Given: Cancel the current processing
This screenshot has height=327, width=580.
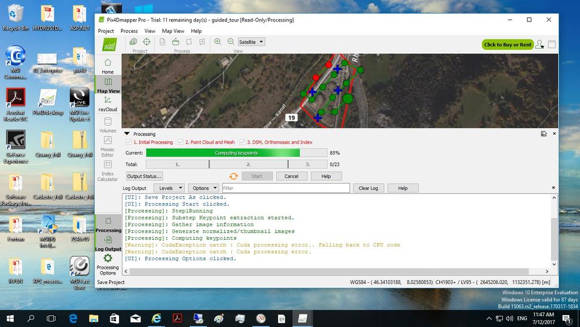Looking at the screenshot, I should coord(292,177).
